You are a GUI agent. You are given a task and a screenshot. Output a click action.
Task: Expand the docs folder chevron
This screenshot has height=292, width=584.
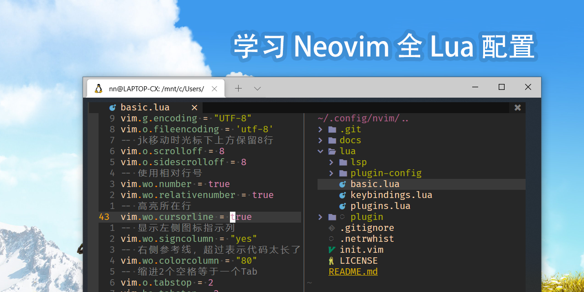320,141
